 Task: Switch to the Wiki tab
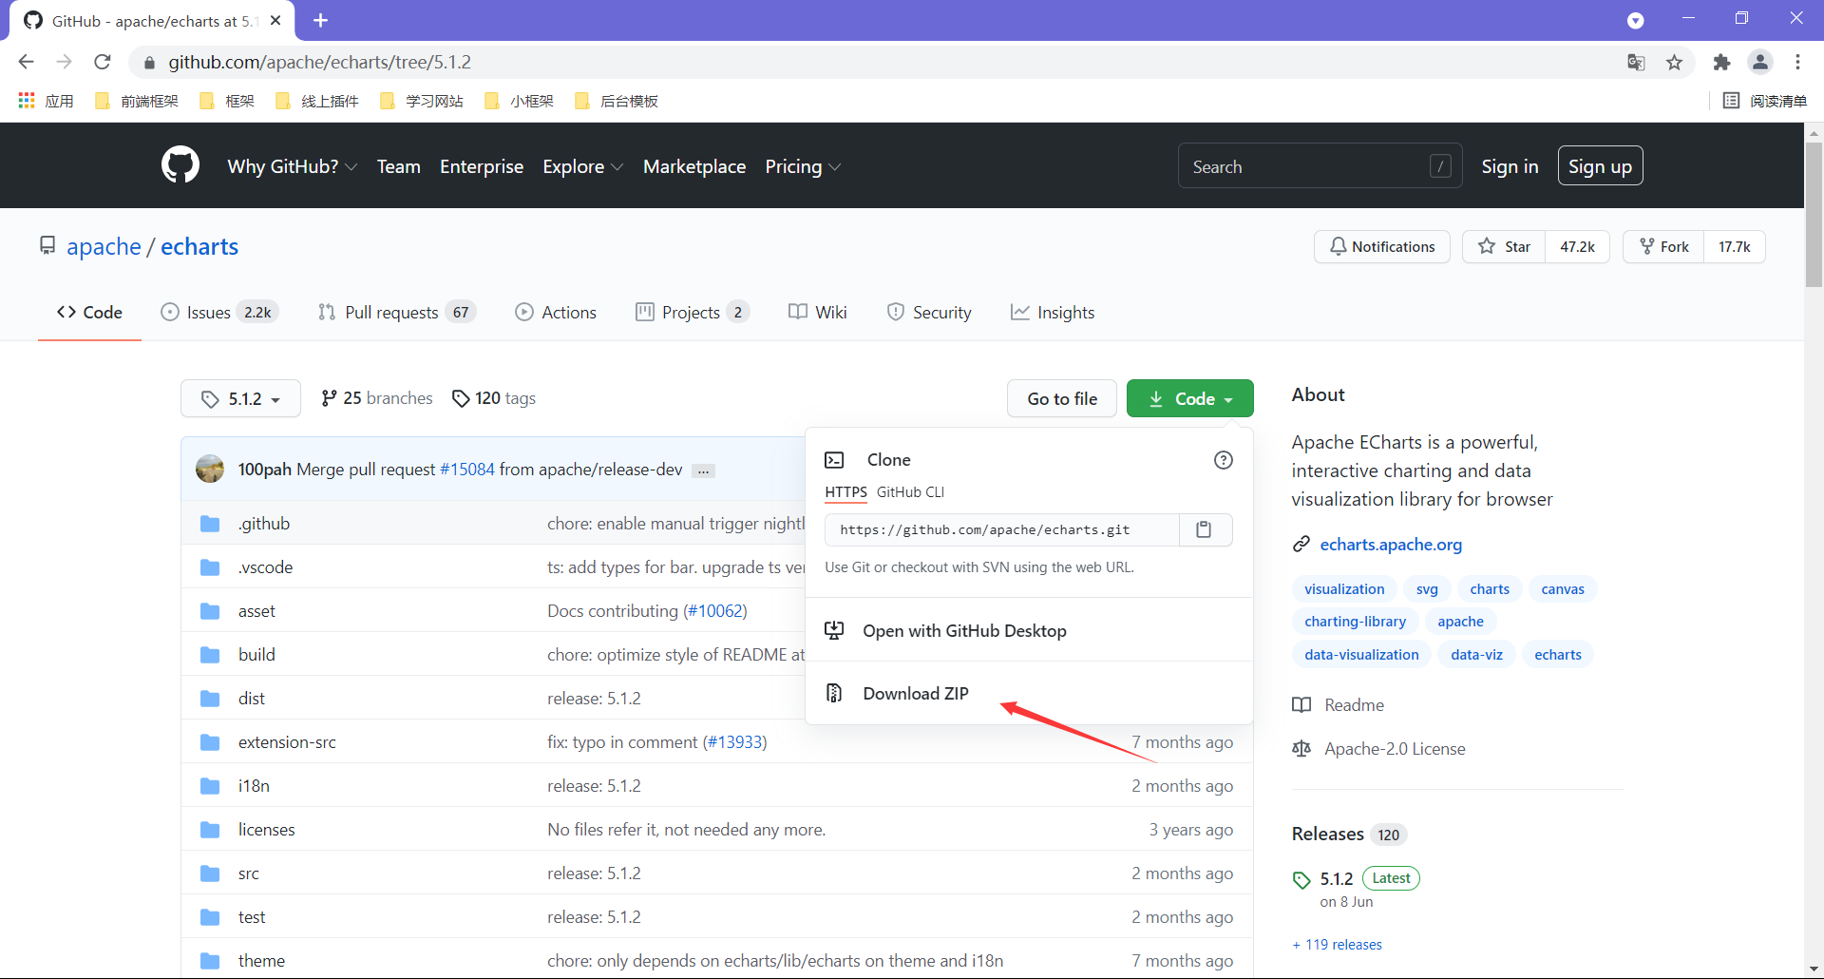click(x=818, y=313)
